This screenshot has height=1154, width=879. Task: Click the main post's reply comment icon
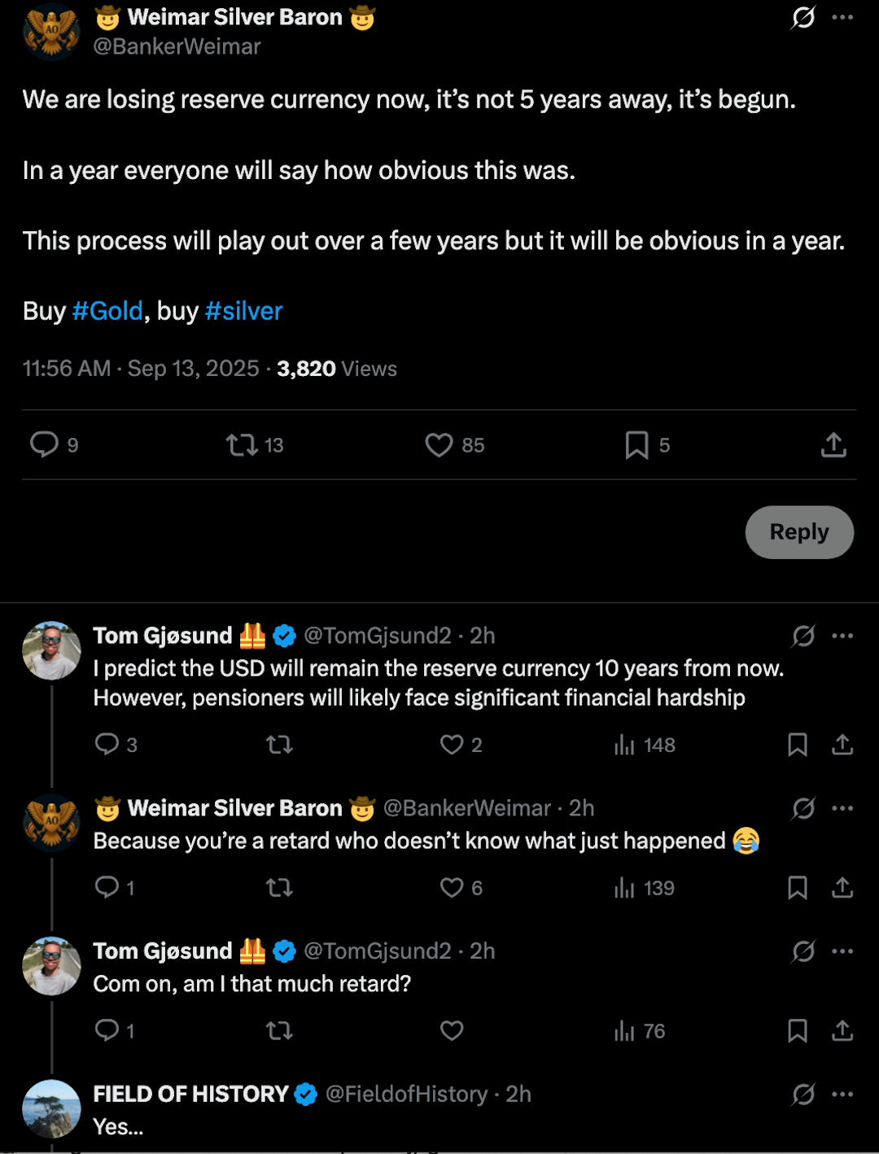tap(45, 444)
